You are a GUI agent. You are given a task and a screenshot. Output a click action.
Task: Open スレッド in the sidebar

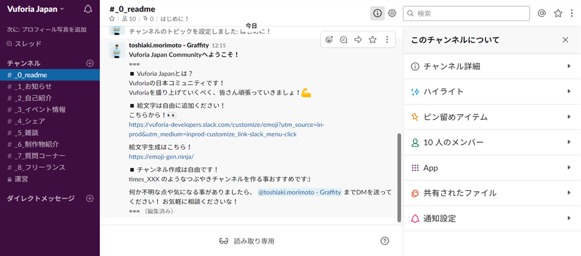click(24, 44)
